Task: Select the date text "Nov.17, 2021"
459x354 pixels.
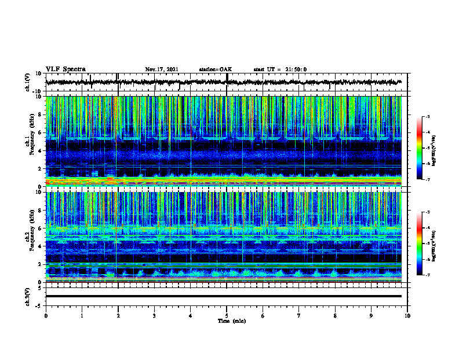Action: (162, 69)
